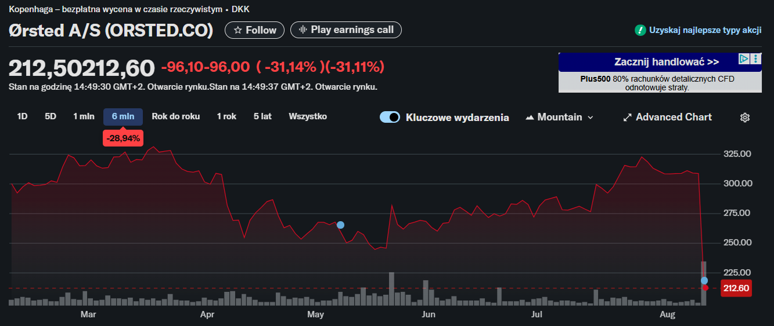
Task: Select the 5D time range
Action: coord(51,116)
